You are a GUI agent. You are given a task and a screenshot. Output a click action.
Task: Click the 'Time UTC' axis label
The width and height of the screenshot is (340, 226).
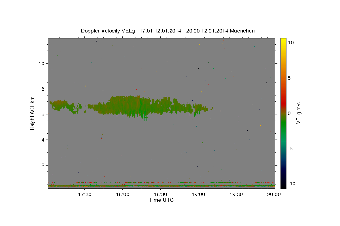(x=161, y=200)
